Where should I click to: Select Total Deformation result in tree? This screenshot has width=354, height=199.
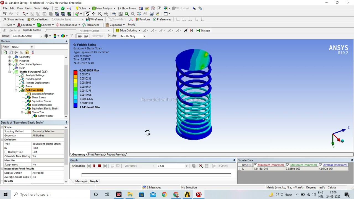pos(41,105)
